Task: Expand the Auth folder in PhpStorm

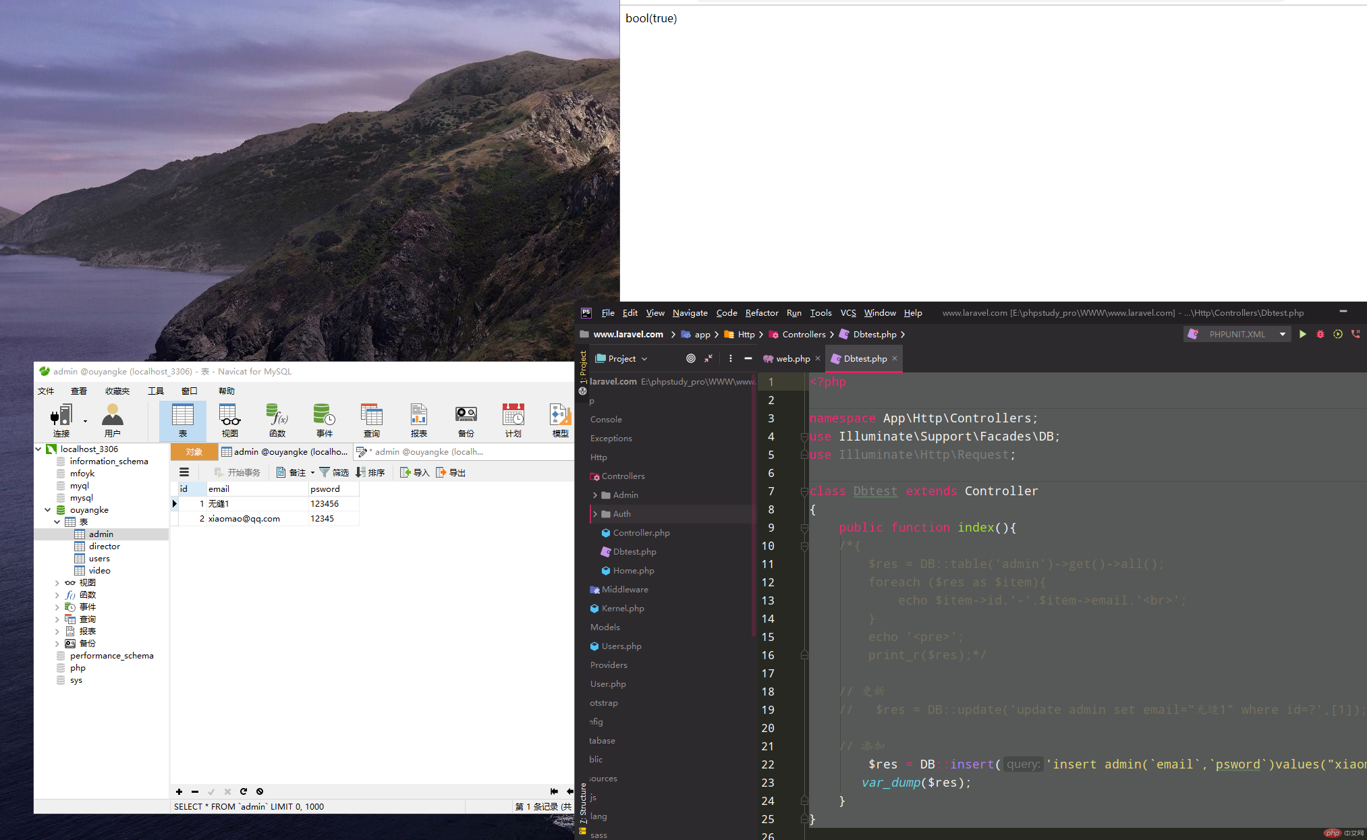Action: pyautogui.click(x=595, y=513)
